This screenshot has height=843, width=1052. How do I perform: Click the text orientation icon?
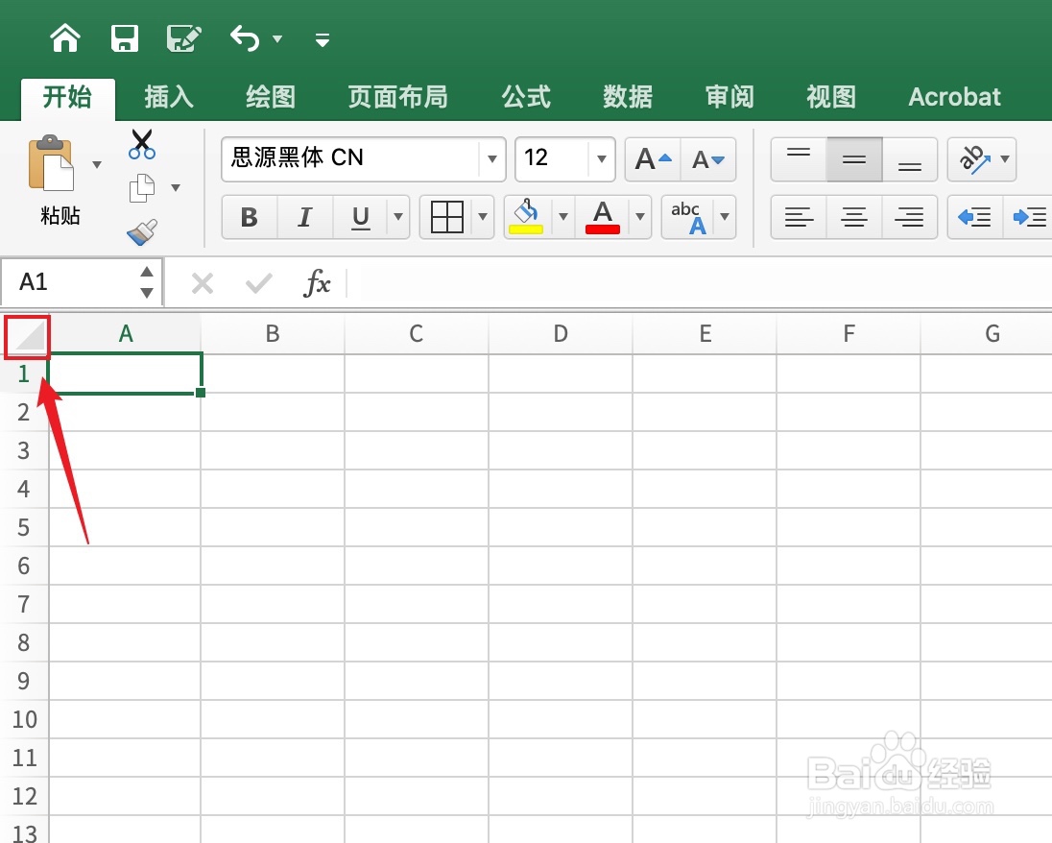pos(973,159)
